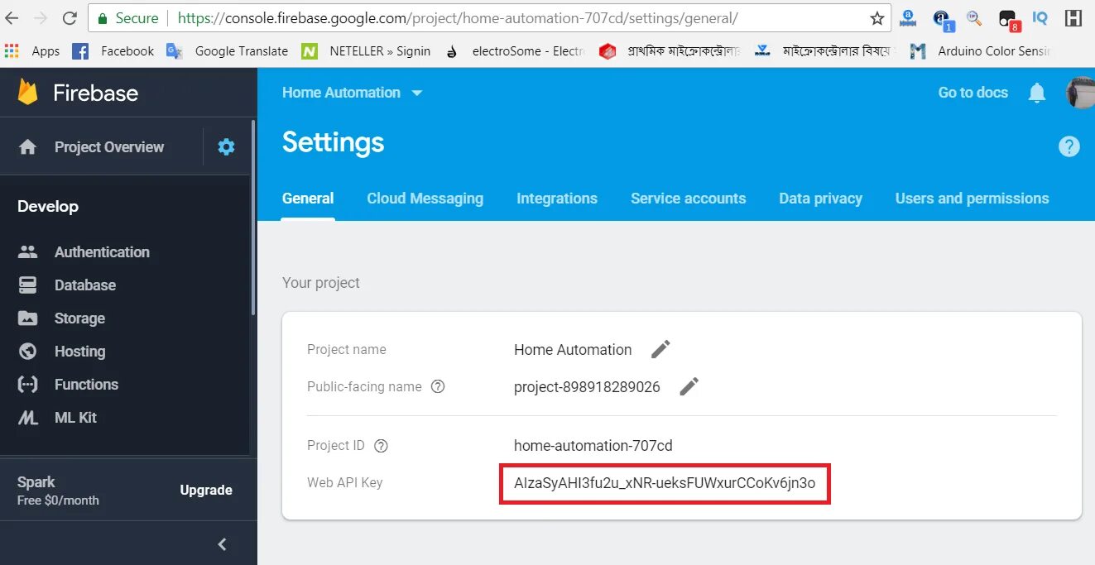The image size is (1095, 565).
Task: Open Hosting section
Action: click(79, 352)
